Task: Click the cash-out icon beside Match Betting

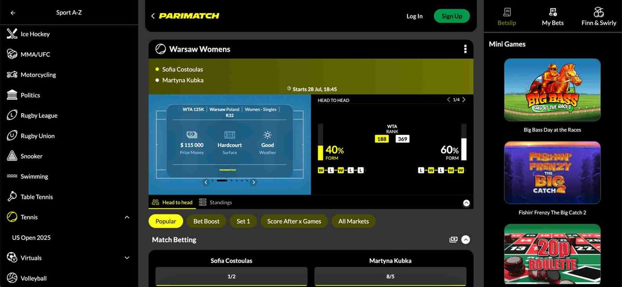Action: (454, 239)
